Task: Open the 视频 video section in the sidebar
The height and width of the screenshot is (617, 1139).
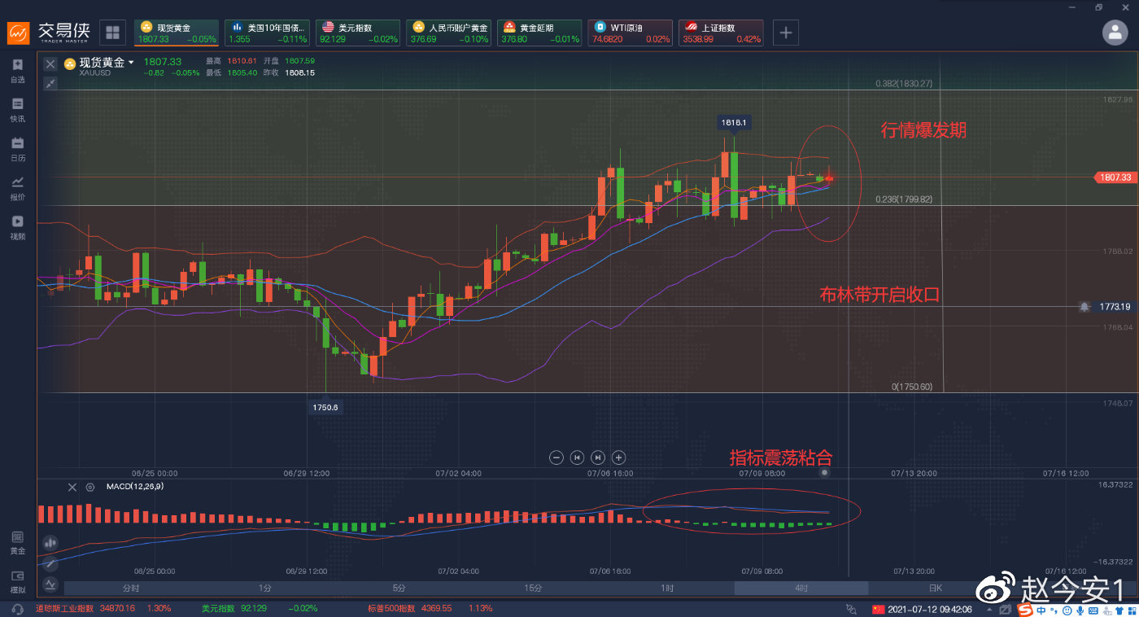Action: point(17,227)
